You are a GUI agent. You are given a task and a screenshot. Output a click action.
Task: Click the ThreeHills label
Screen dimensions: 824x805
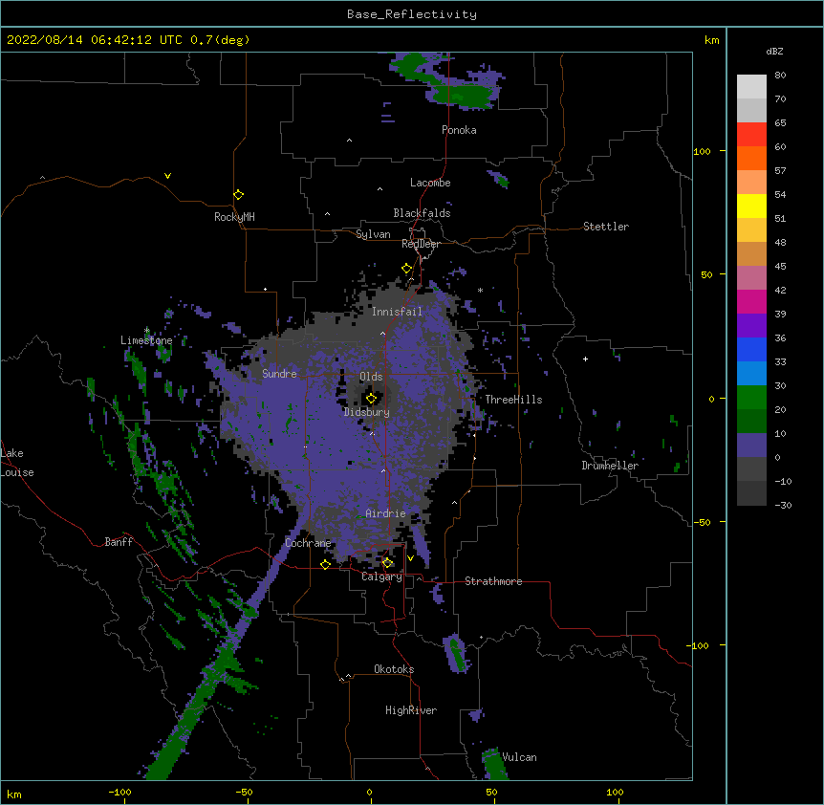coord(513,400)
